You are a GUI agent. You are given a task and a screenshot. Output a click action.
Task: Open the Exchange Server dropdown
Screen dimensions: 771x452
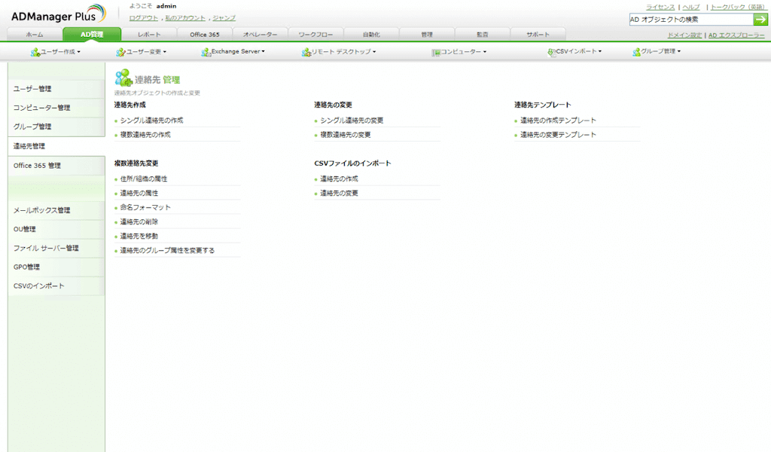[263, 52]
